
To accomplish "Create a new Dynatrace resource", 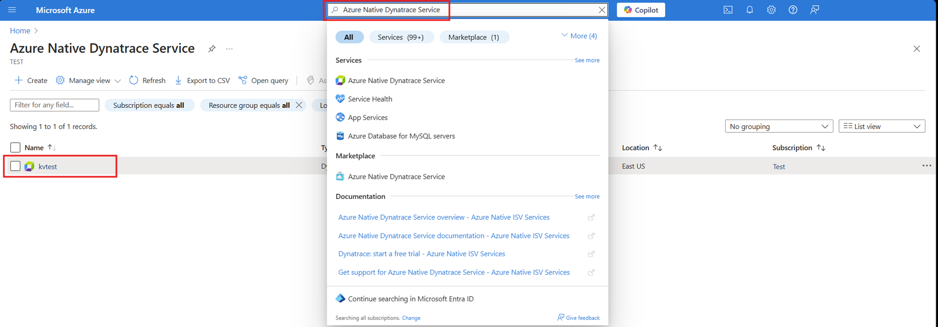I will coord(31,80).
